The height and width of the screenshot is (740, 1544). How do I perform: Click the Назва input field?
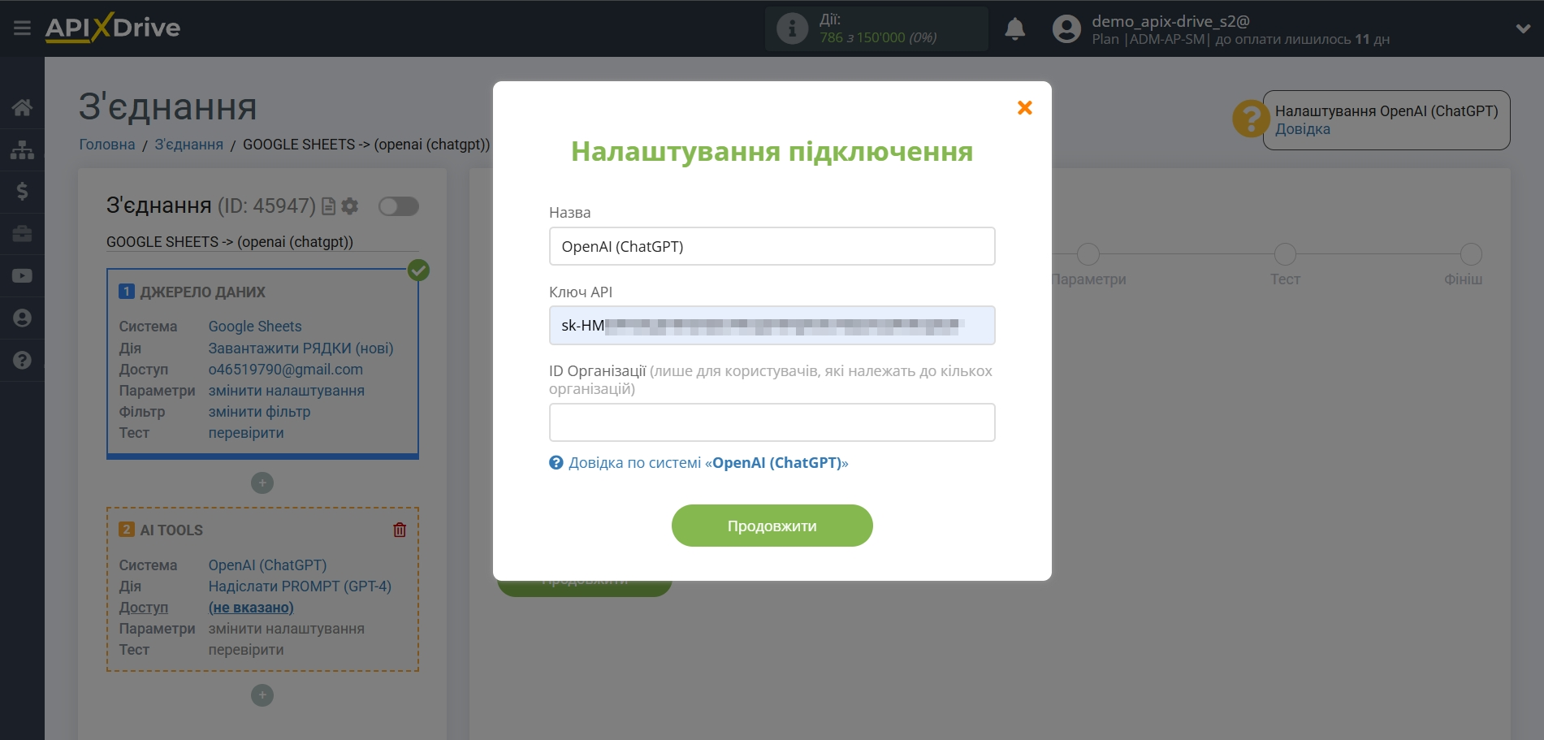tap(772, 246)
